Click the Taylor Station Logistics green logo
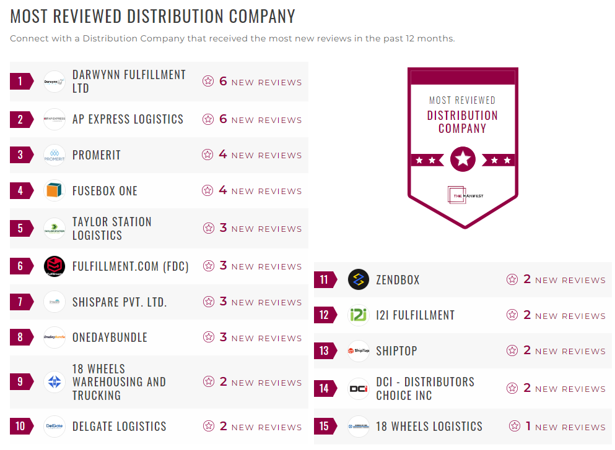Viewport: 615px width, 450px height. click(x=54, y=228)
